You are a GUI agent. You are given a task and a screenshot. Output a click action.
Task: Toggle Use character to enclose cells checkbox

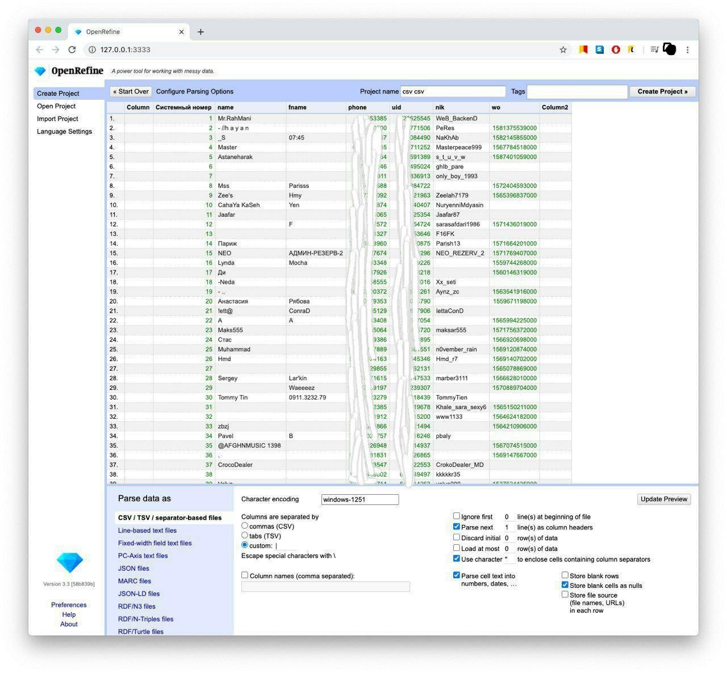[x=456, y=558]
